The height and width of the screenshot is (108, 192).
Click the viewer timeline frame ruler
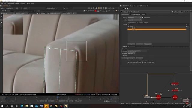point(58,98)
